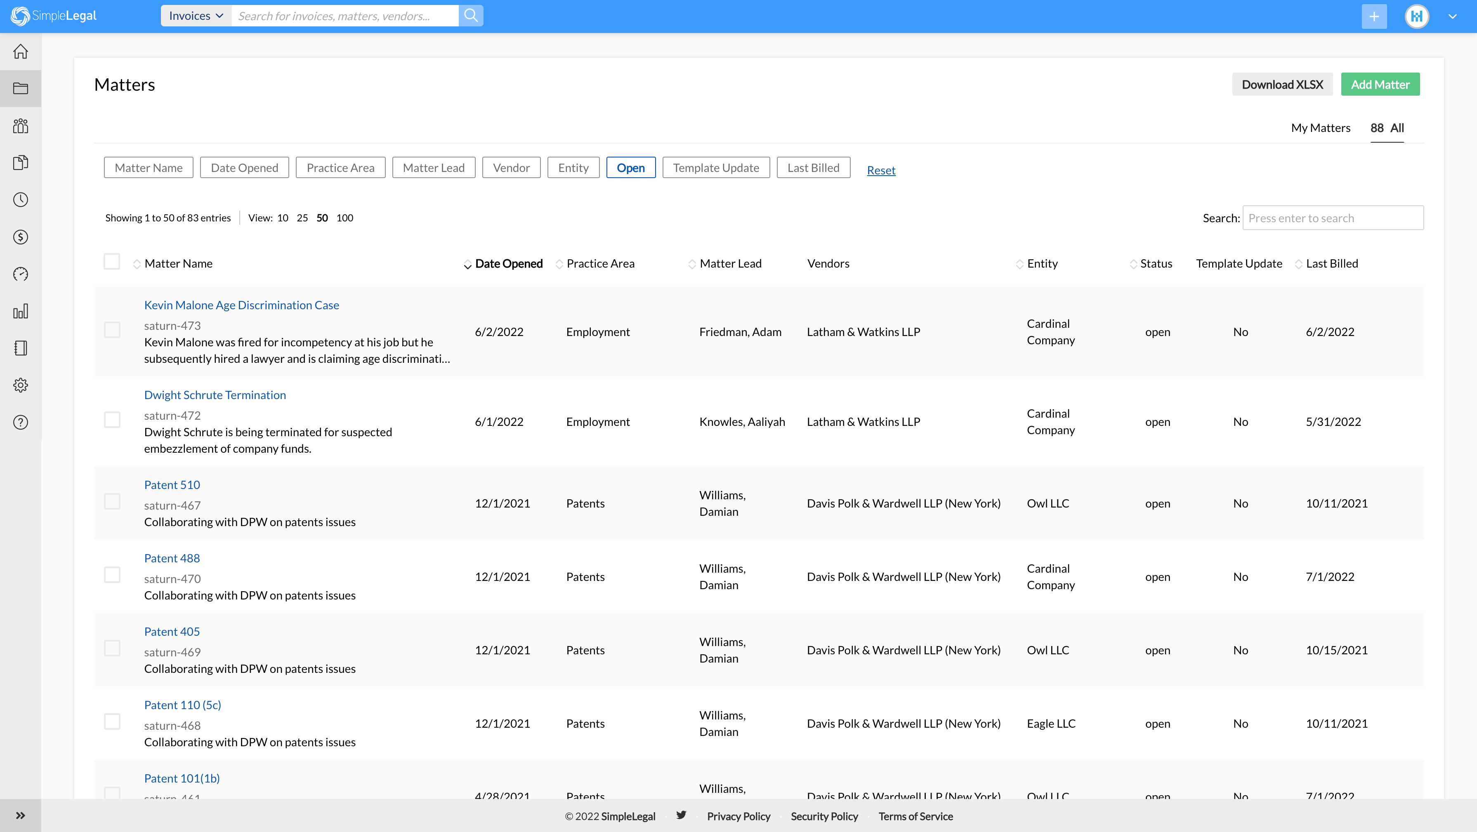Open the account menu chevron in top right
The width and height of the screenshot is (1477, 832).
click(x=1453, y=16)
